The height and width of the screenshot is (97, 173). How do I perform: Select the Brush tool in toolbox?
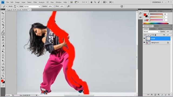3,34
